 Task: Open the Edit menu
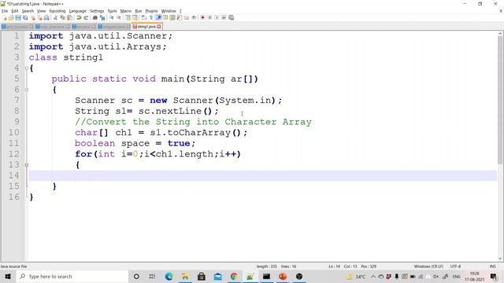[x=15, y=11]
